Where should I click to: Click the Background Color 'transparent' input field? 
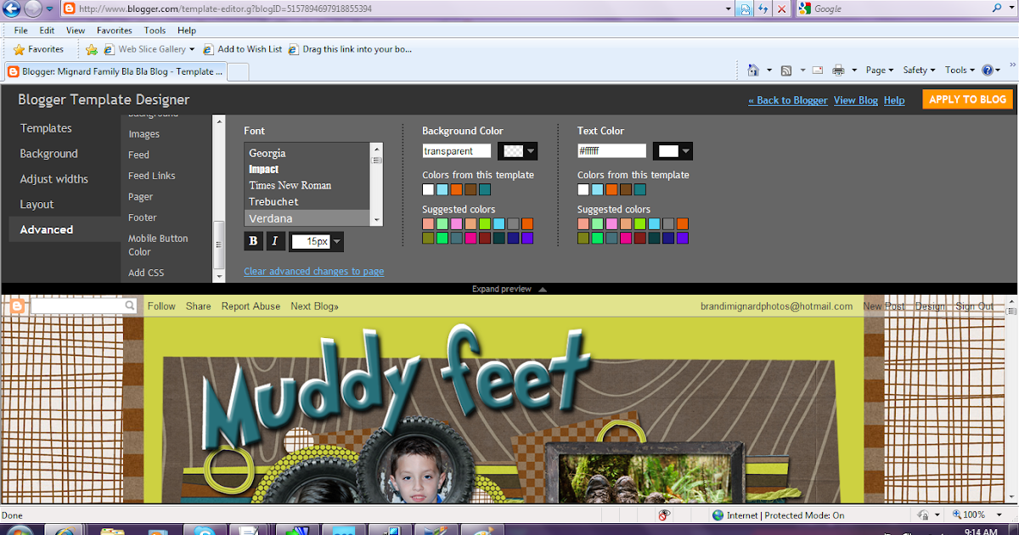tap(457, 151)
